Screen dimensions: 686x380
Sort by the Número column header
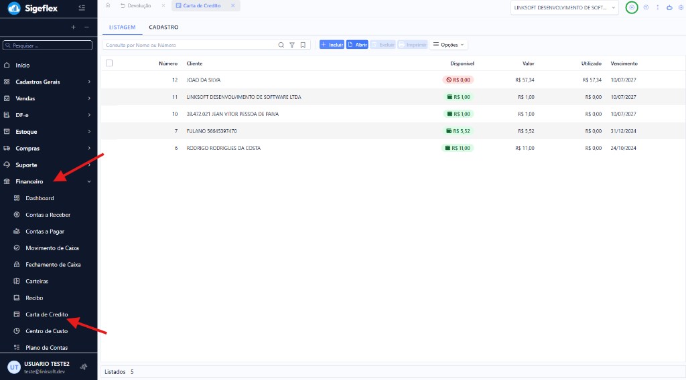pos(168,64)
